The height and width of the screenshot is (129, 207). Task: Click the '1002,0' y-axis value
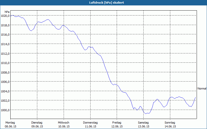point(5,101)
